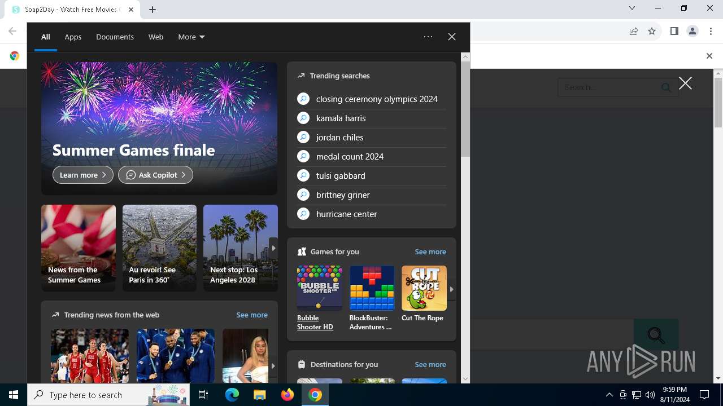Open medal-winning players trending news thumbnail
Image resolution: width=723 pixels, height=406 pixels.
click(176, 356)
